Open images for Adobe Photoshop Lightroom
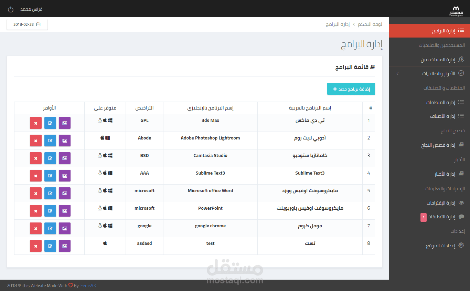 (x=65, y=141)
